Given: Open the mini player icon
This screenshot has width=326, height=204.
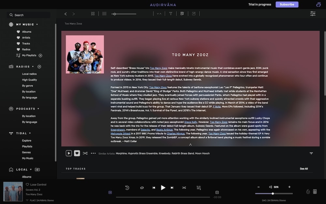Looking at the screenshot, I should pyautogui.click(x=217, y=192).
